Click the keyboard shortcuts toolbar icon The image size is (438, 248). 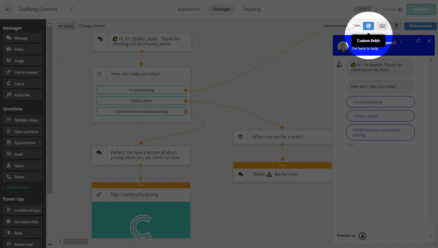(x=382, y=26)
